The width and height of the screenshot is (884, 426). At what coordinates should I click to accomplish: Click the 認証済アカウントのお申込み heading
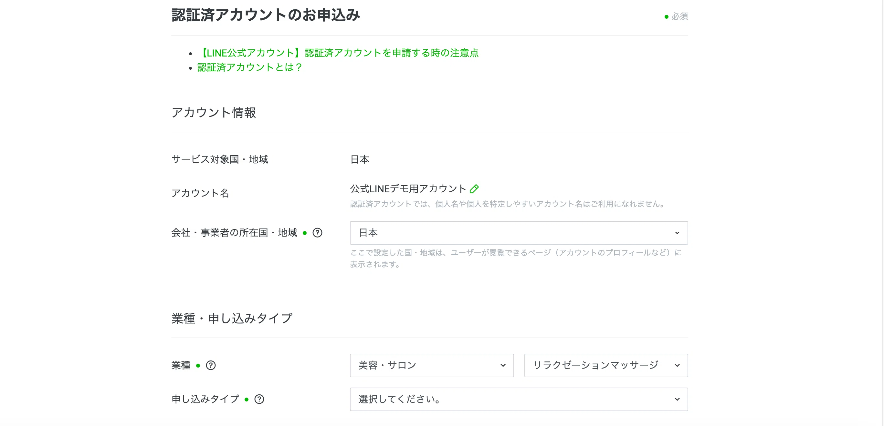click(266, 15)
